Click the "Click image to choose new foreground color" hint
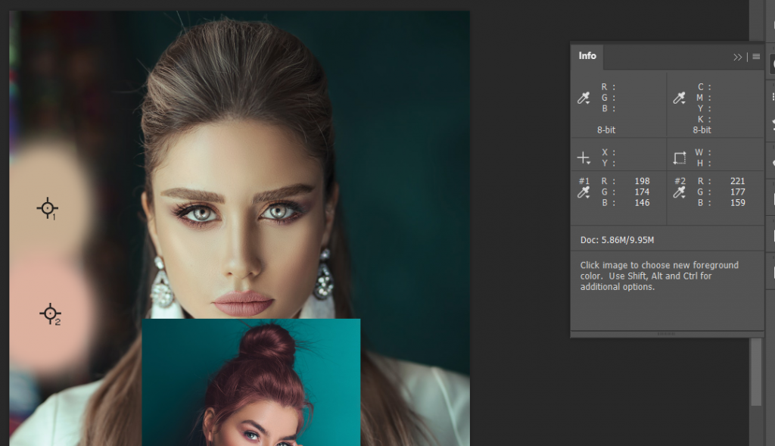This screenshot has height=446, width=775. click(659, 276)
